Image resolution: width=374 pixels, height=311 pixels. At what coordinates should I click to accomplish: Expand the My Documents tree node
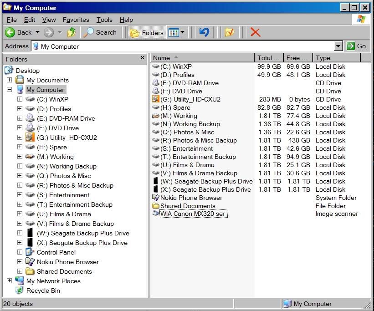pos(9,80)
